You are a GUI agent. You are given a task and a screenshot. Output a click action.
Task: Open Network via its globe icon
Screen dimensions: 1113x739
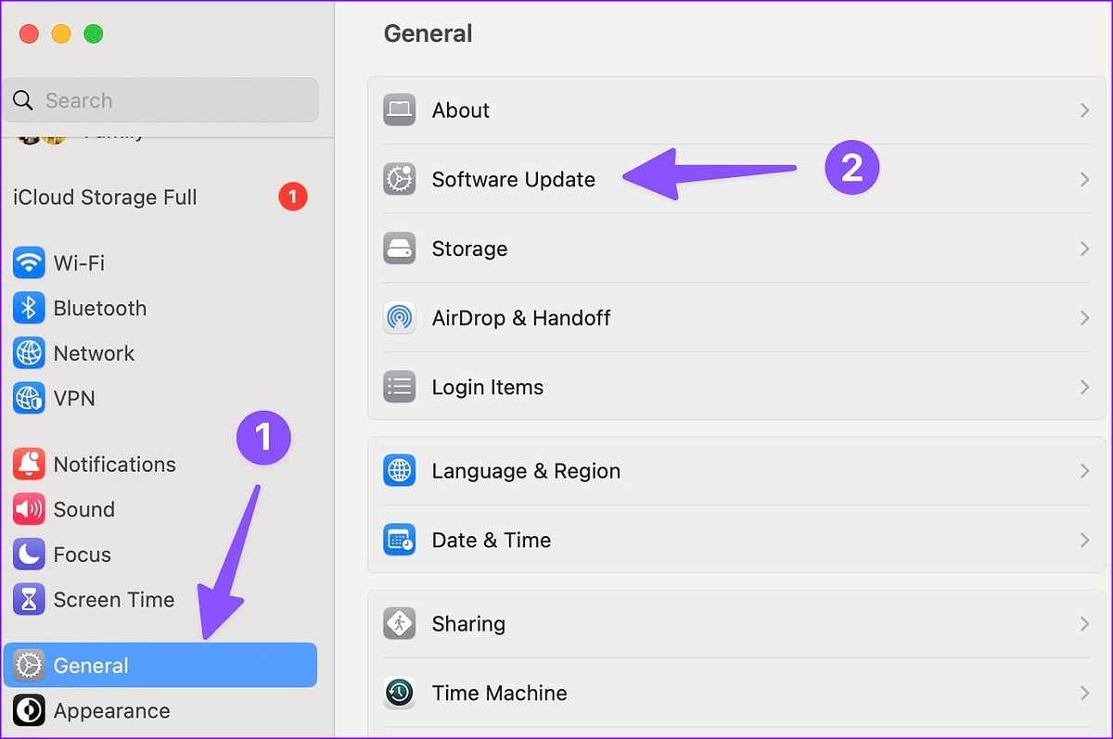(29, 353)
